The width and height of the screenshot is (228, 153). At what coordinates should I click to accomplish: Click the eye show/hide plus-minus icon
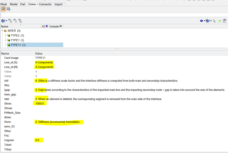(x=225, y=21)
